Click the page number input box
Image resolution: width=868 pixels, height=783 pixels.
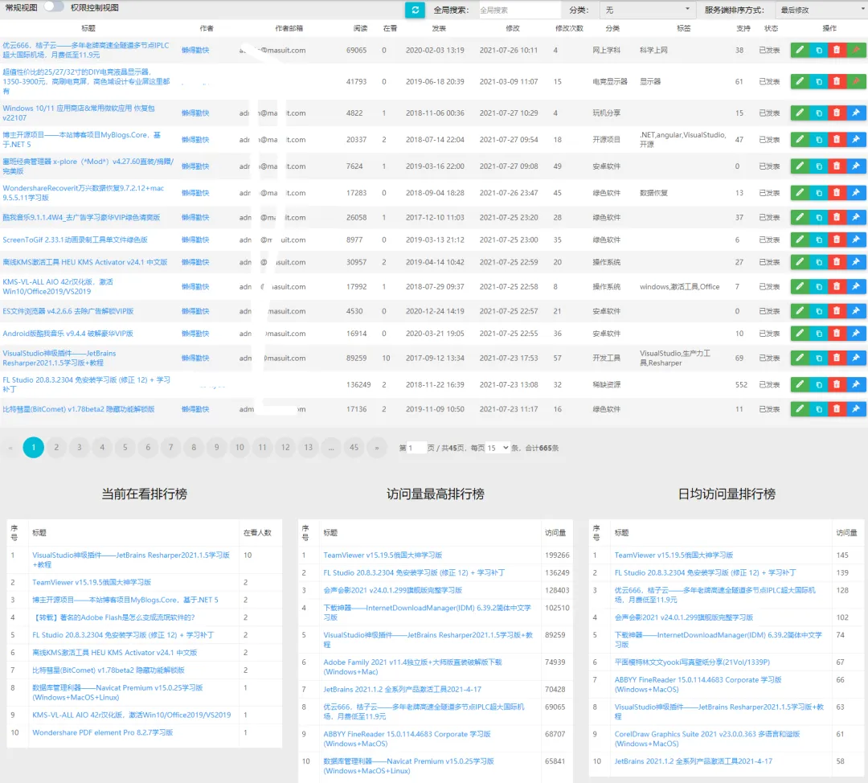point(417,448)
